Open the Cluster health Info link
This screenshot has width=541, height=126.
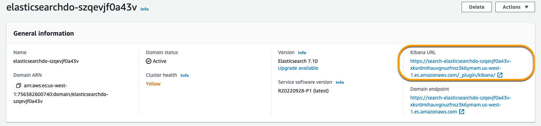coord(184,75)
